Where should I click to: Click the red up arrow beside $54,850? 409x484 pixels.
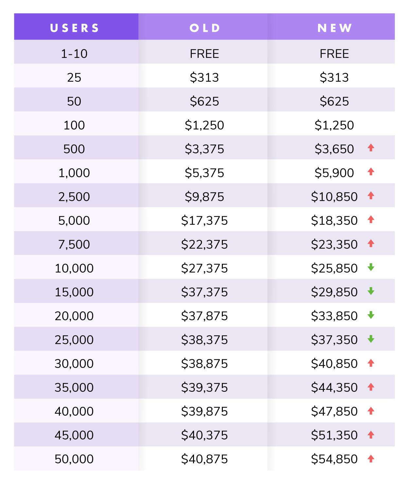[x=371, y=458]
